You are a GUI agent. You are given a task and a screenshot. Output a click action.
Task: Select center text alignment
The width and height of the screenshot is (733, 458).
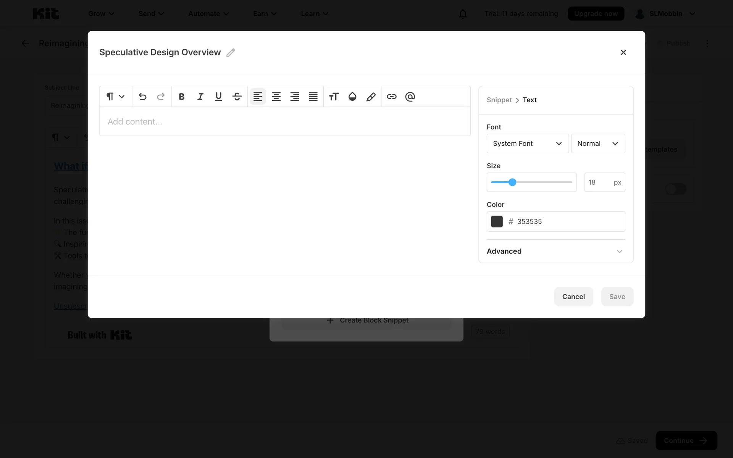point(276,97)
